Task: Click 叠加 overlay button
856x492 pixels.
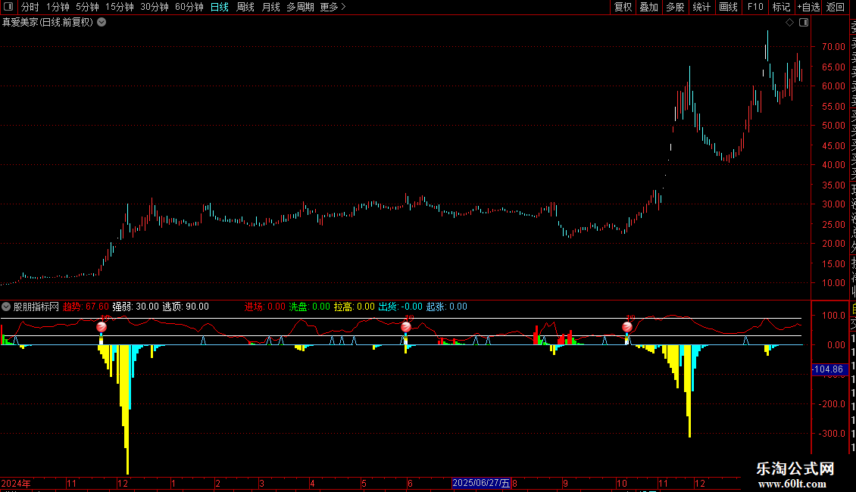Action: click(x=649, y=7)
